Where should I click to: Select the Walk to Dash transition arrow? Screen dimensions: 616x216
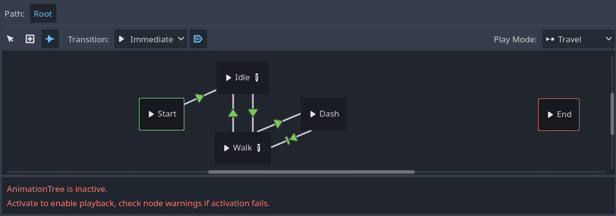[278, 123]
